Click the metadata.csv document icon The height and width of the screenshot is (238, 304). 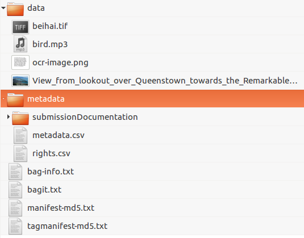pyautogui.click(x=20, y=135)
